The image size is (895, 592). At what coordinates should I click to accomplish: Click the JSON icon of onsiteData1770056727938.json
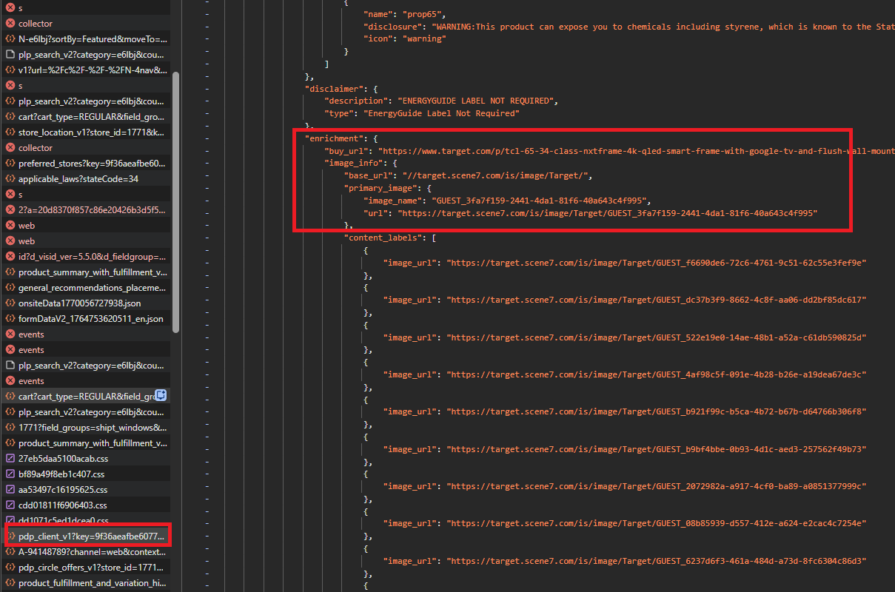(10, 303)
